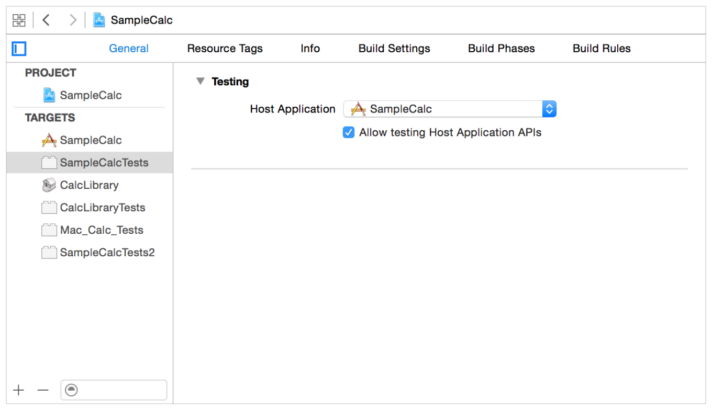Viewport: 712px width, 410px height.
Task: Open the Info tab
Action: [310, 49]
